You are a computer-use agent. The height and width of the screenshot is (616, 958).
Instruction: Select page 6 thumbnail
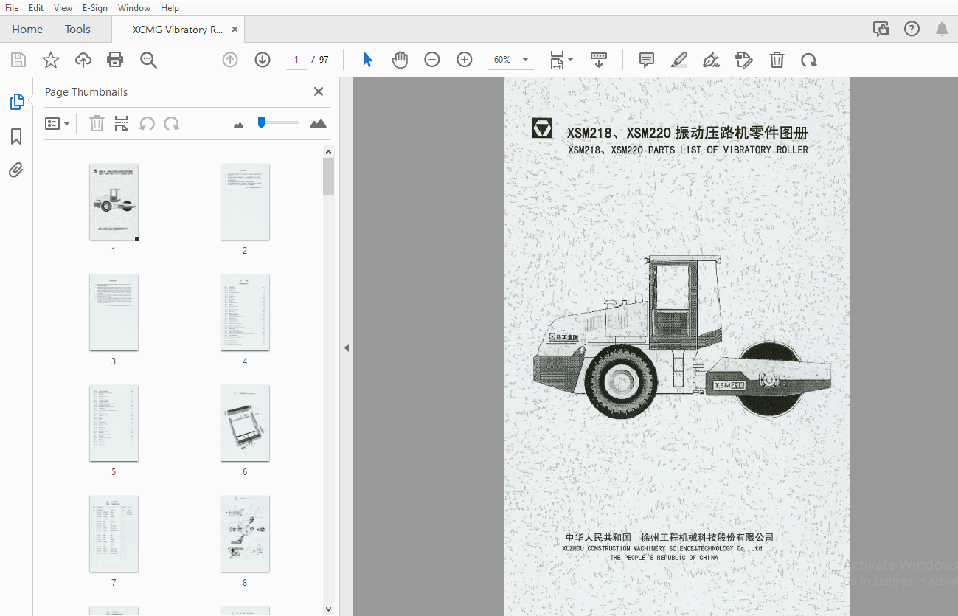click(245, 423)
